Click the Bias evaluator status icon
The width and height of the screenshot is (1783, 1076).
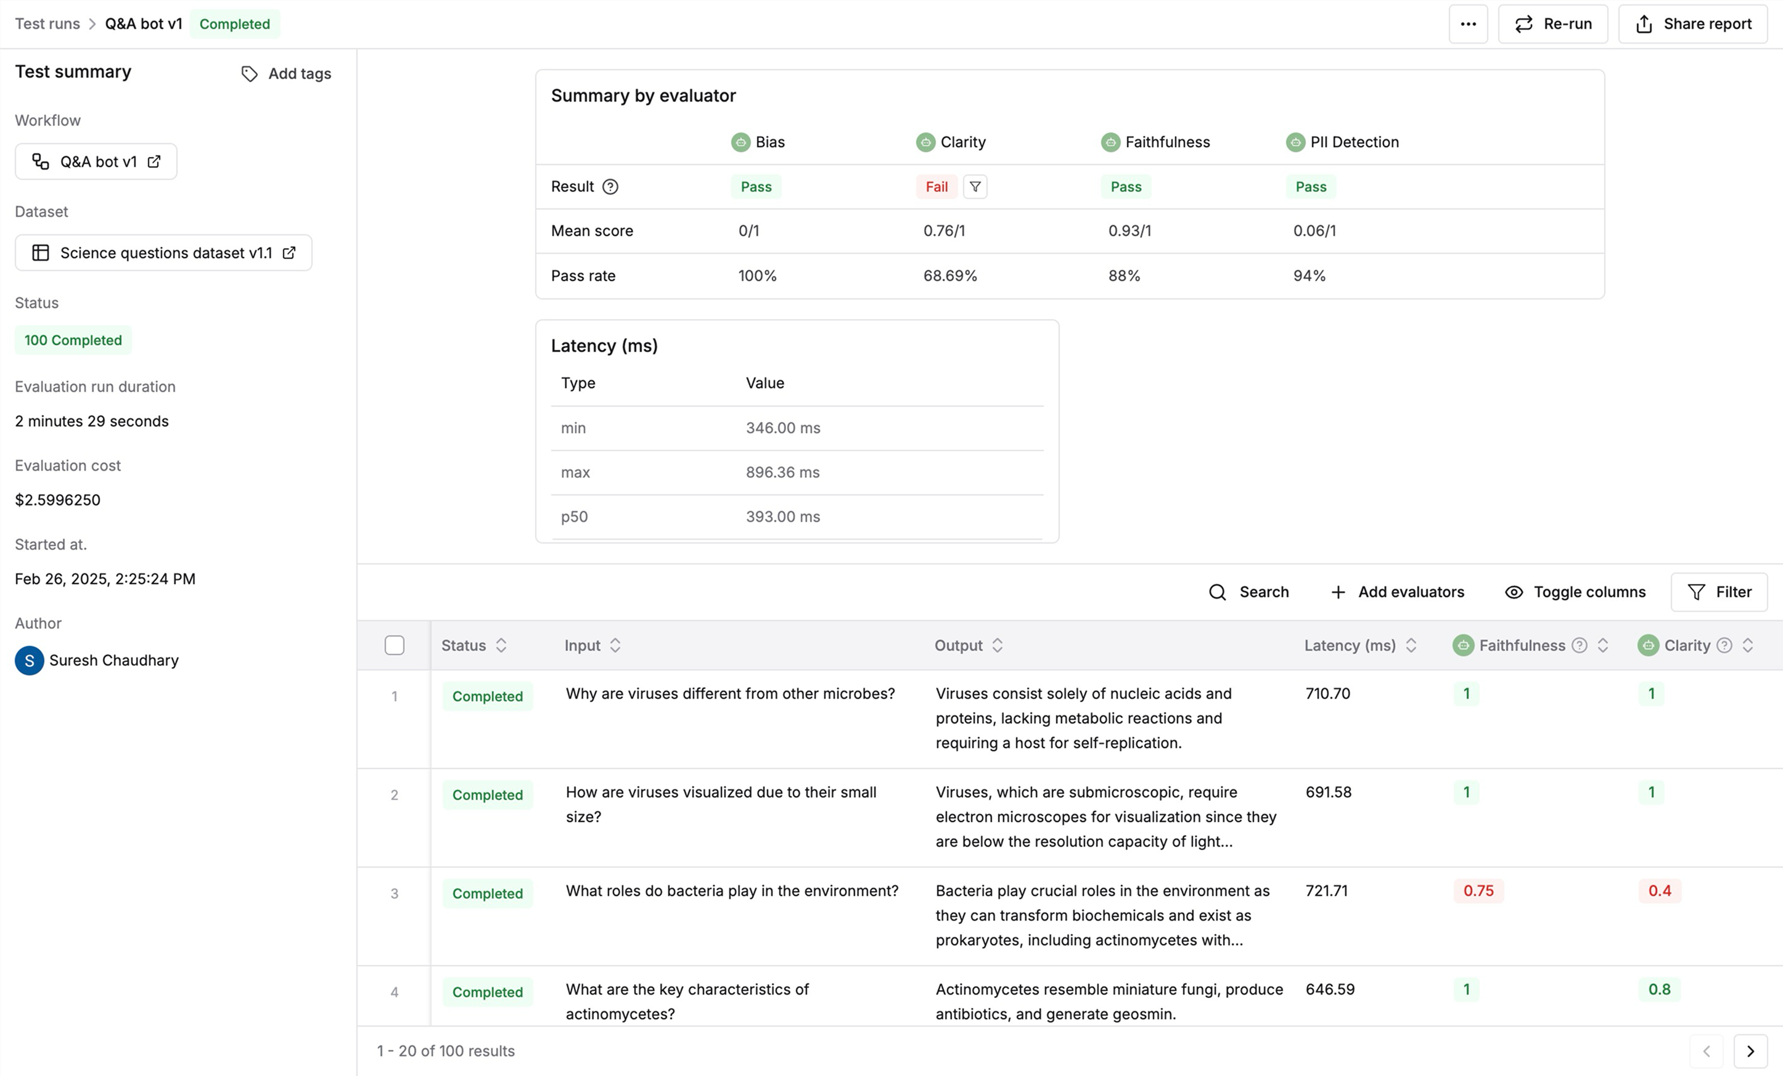(737, 141)
